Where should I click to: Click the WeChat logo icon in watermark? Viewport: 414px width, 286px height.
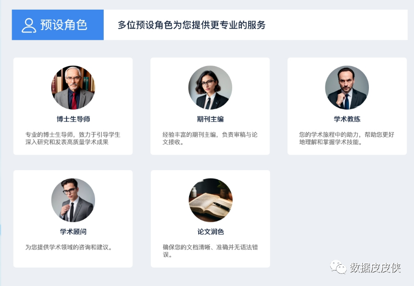pos(338,267)
